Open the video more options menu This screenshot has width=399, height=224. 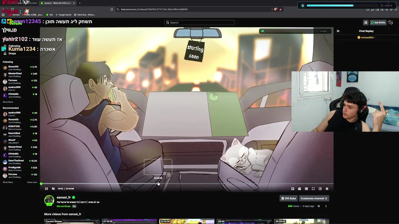[326, 206]
